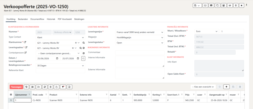Image resolution: width=253 pixels, height=109 pixels.
Task: Click the red Toevoegen button
Action: point(16,87)
